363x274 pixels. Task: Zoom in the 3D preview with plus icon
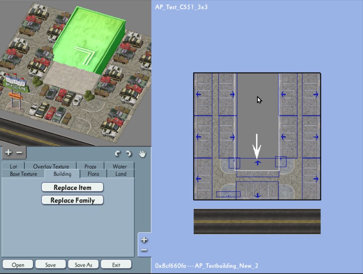pos(8,152)
